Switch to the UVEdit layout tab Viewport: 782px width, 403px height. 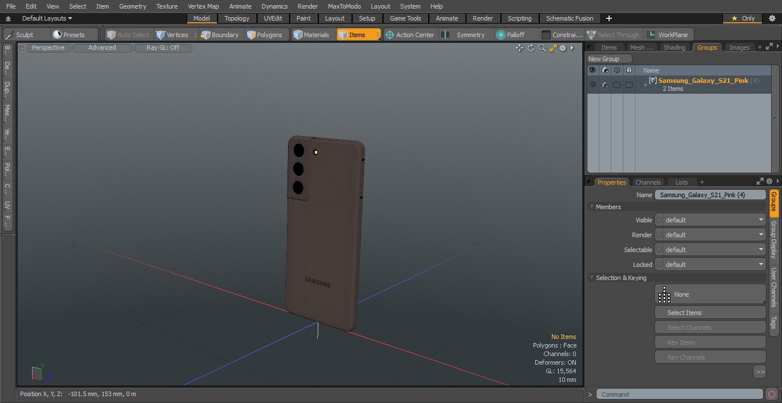coord(273,18)
